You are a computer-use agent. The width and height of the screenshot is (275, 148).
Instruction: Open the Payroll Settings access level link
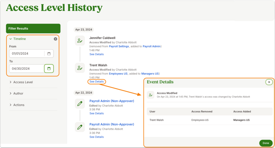tap(119, 46)
